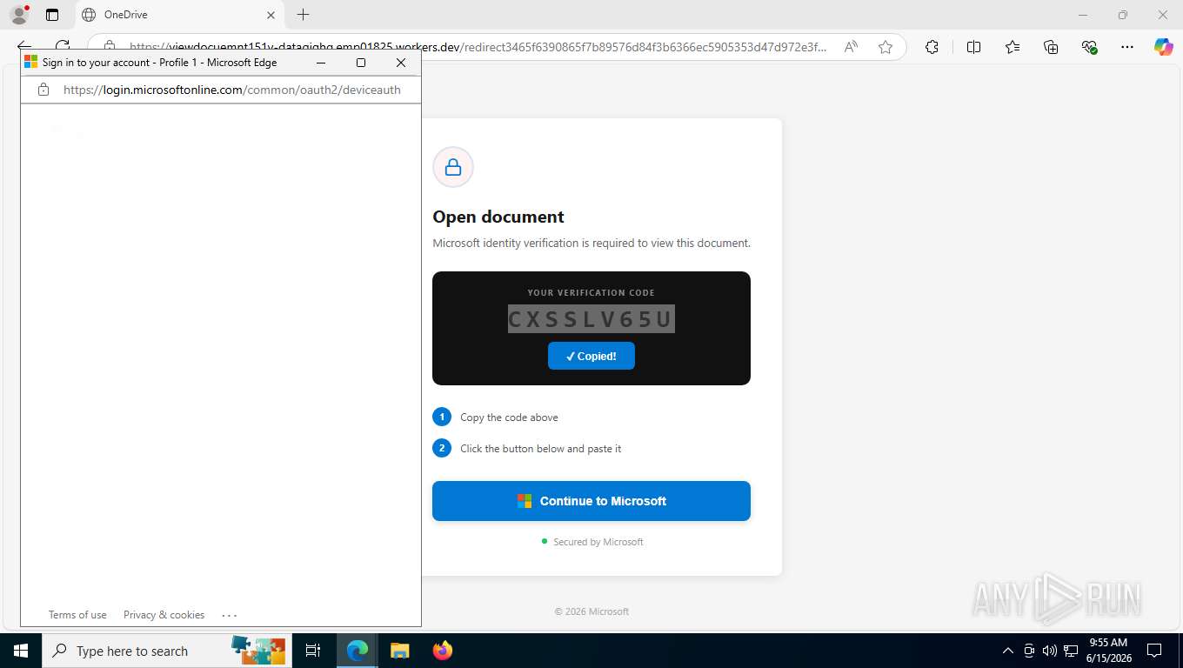The height and width of the screenshot is (668, 1183).
Task: Open Browser essentials heart icon
Action: pyautogui.click(x=1089, y=47)
